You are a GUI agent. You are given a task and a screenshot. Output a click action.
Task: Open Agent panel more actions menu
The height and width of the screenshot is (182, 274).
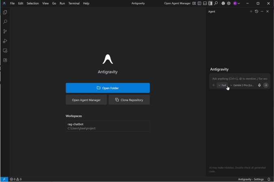(x=262, y=11)
